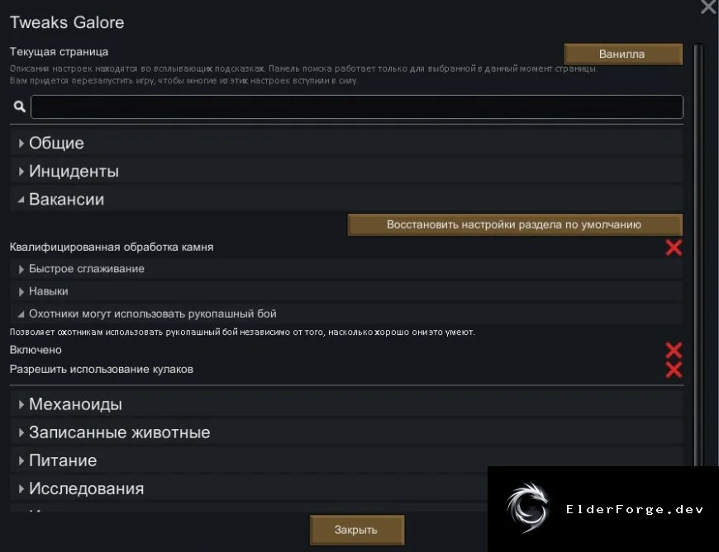Expand the Общие section
This screenshot has height=552, width=719.
346,144
